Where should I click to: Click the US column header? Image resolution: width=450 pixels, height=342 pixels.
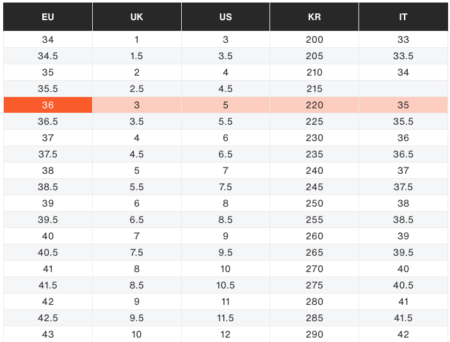pos(225,17)
